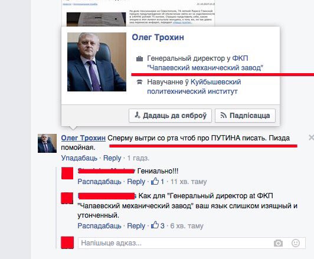314x259 pixels.
Task: Dismiss comment with the X icon
Action: (x=311, y=137)
